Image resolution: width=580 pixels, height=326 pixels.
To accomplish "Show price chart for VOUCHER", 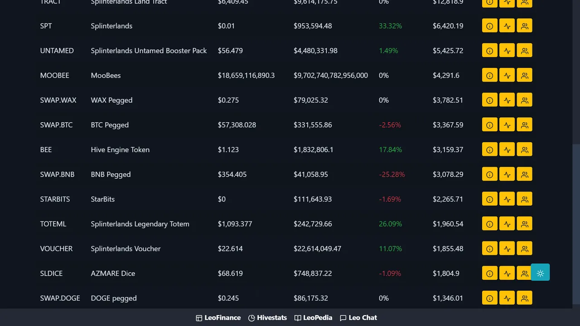I will (x=507, y=249).
